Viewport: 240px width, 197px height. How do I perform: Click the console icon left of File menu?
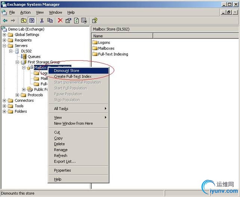pyautogui.click(x=4, y=12)
